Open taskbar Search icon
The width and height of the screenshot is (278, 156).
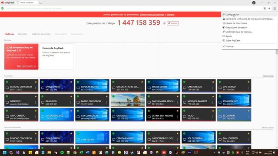tap(11, 153)
